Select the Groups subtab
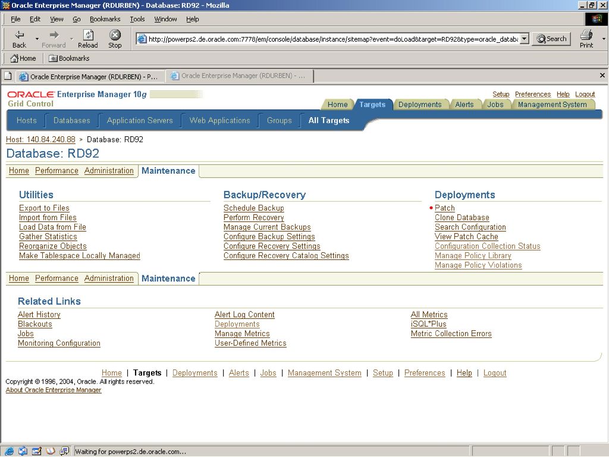Viewport: 609px width, 457px height. pyautogui.click(x=280, y=120)
